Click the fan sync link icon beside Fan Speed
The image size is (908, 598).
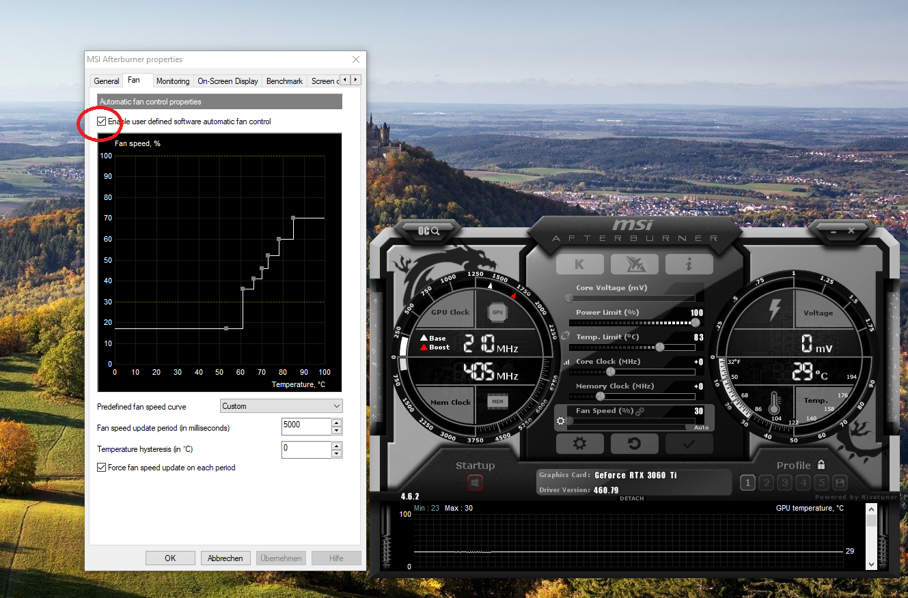coord(640,411)
